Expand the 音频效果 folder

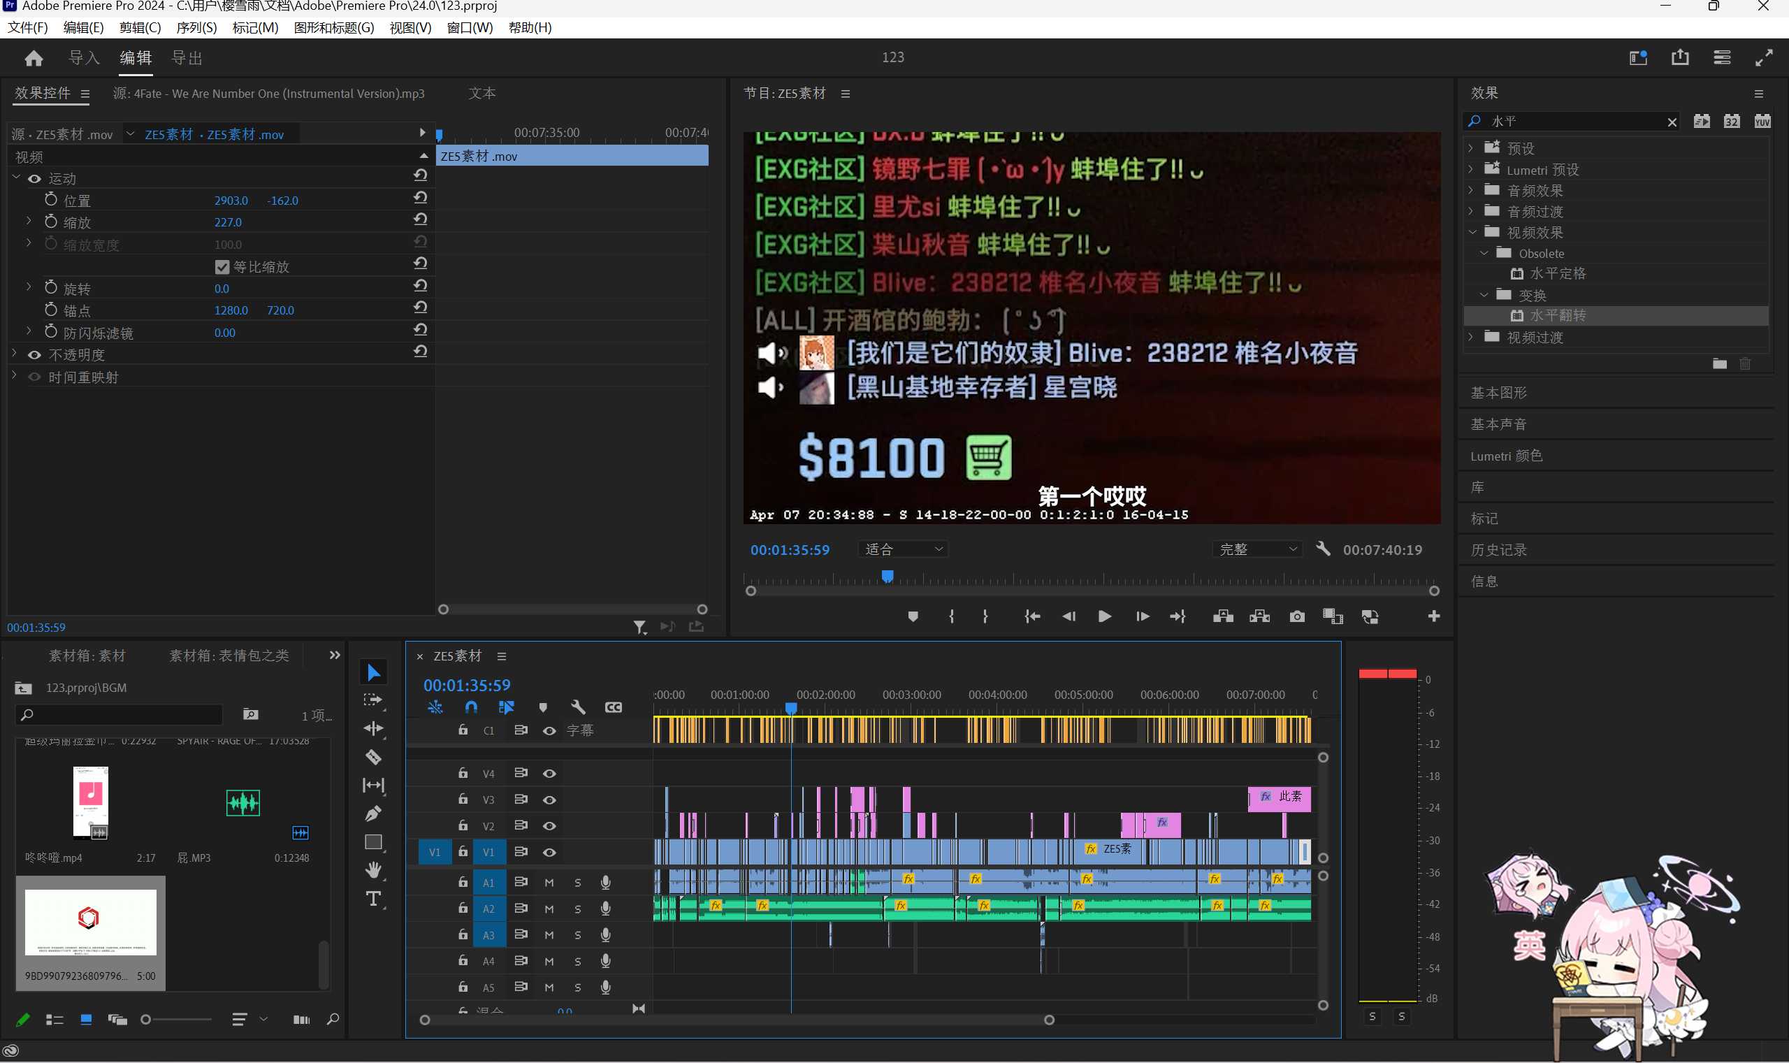point(1470,190)
